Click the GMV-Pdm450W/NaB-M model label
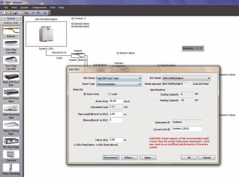 [x=46, y=19]
